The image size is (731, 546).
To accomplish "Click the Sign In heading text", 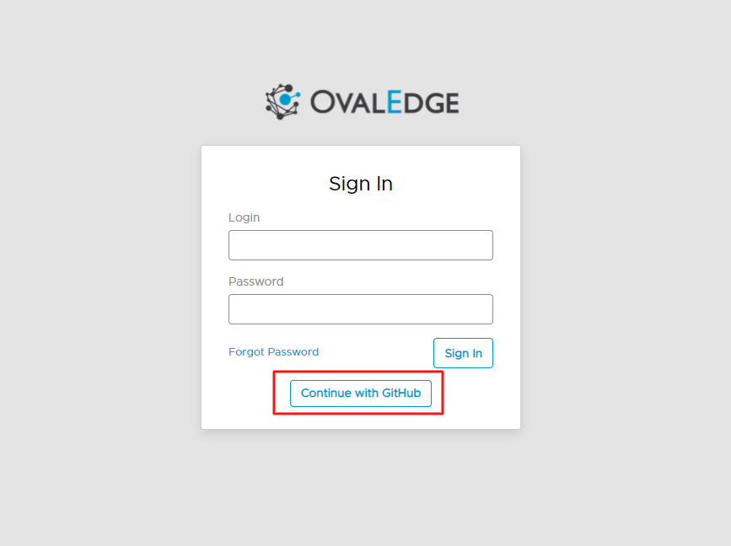I will [360, 184].
